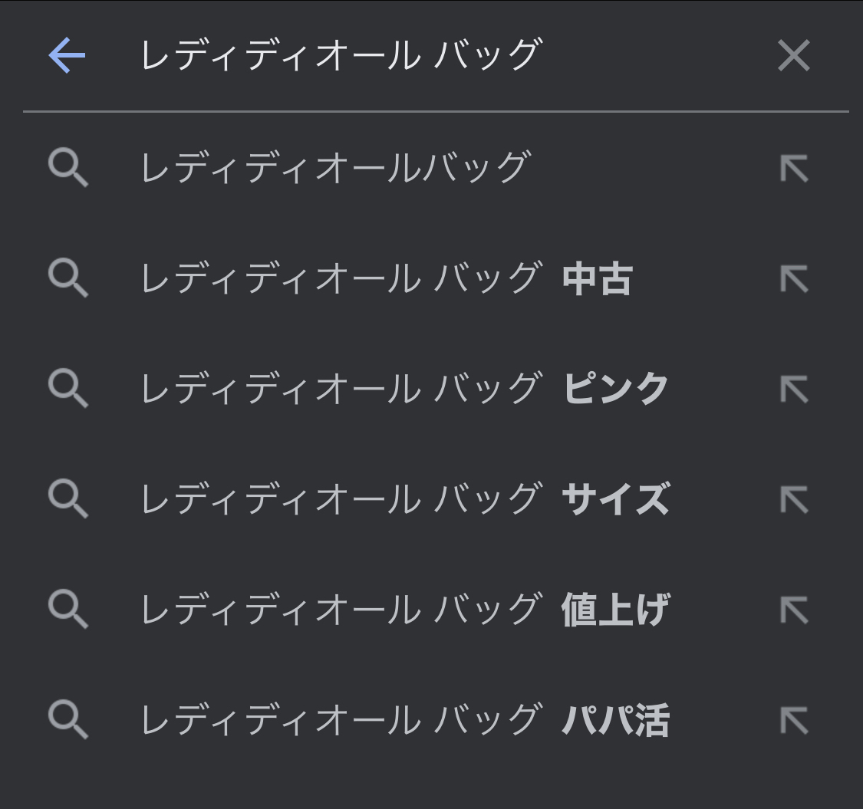Click the search field text レディディオール バッグ
Viewport: 863px width, 809px height.
click(341, 55)
